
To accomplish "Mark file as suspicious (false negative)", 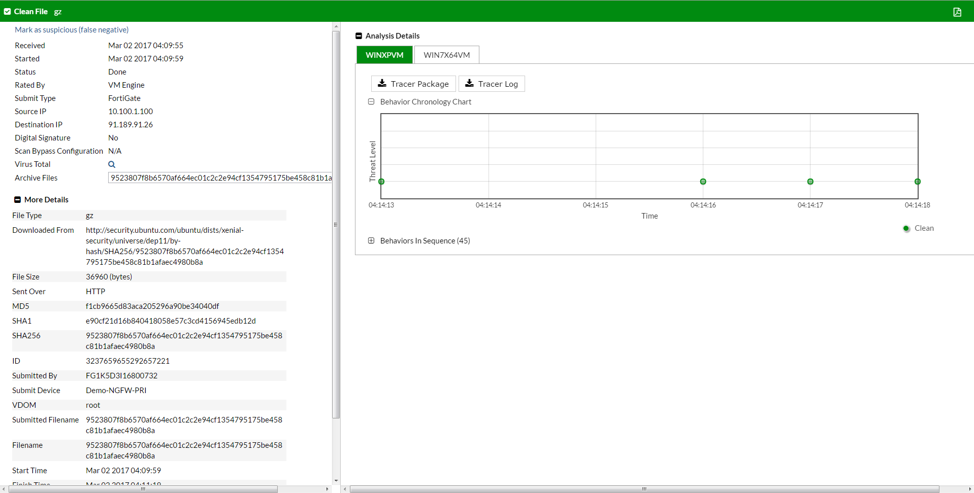I will pyautogui.click(x=72, y=30).
